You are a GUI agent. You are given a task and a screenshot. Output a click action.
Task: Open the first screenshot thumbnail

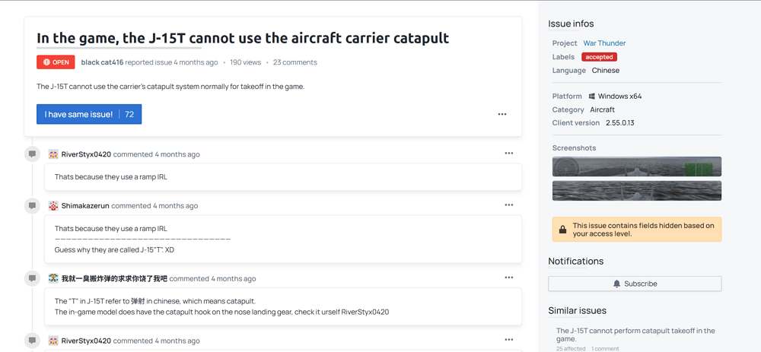[637, 166]
